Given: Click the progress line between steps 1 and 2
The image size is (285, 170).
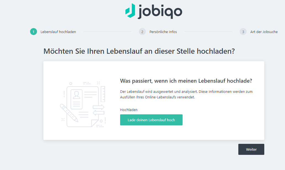Looking at the screenshot, I should click(107, 32).
